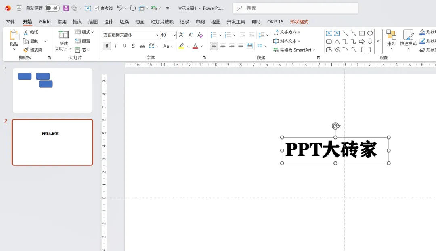Screen dimensions: 436x251
Task: Apply text shadow with S button
Action: pos(134,46)
